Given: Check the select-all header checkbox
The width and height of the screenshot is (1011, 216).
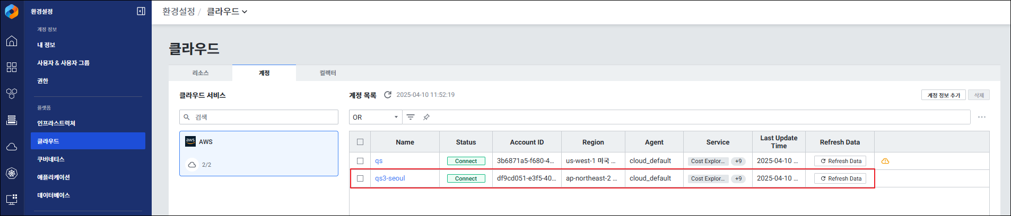Looking at the screenshot, I should [x=360, y=142].
